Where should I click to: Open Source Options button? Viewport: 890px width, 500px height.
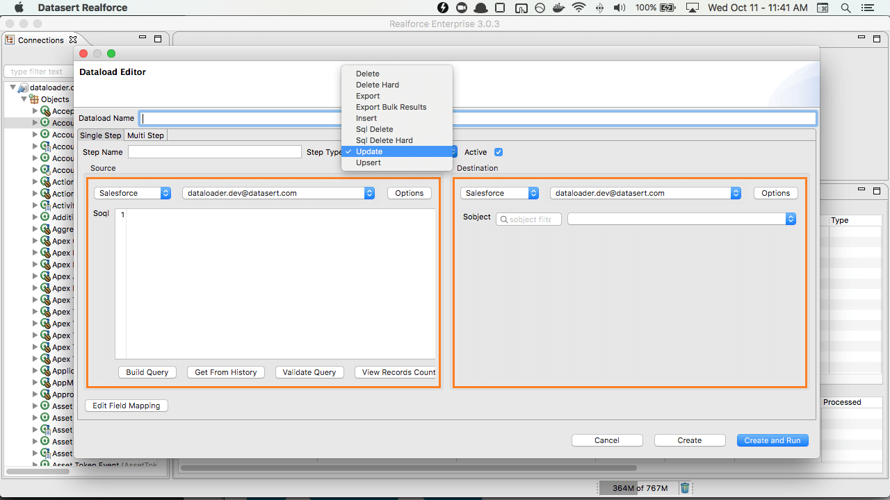pyautogui.click(x=410, y=193)
